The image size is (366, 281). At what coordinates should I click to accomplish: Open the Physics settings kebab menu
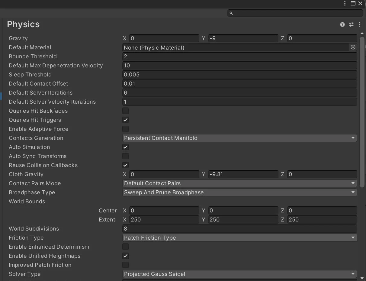(x=360, y=24)
